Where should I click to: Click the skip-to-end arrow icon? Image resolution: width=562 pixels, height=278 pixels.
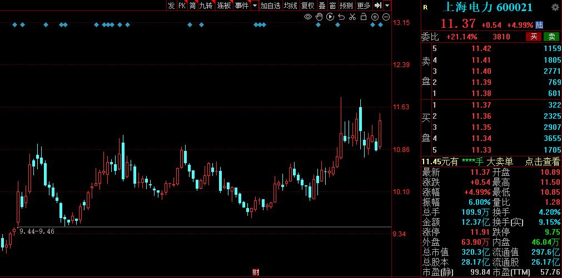pyautogui.click(x=378, y=6)
